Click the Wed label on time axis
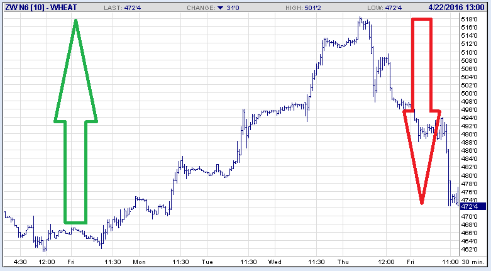Viewport: 491px width, 271px height. pos(275,262)
